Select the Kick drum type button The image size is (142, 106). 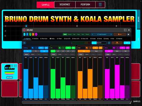[65, 34]
